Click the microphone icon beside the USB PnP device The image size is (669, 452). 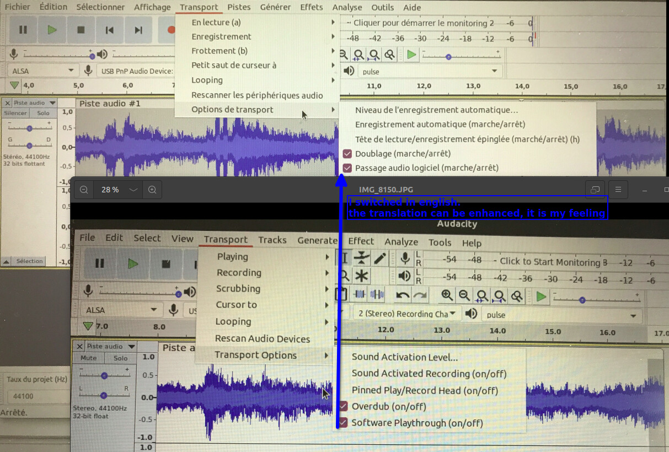click(x=88, y=71)
